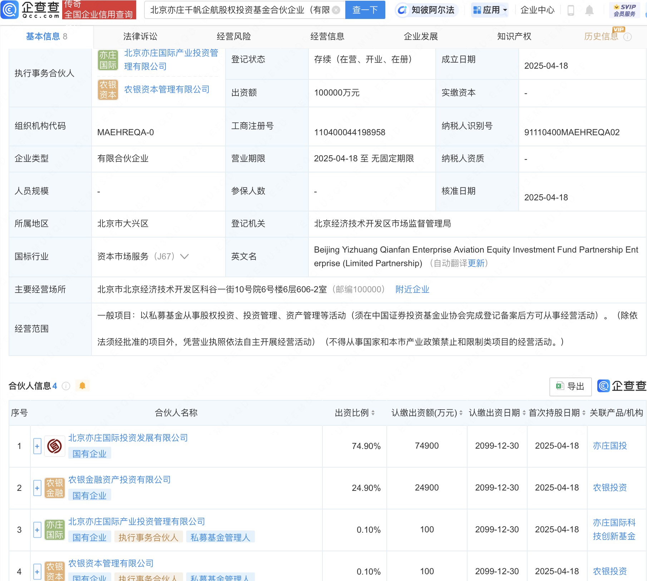Switch to 知识产权 tab

point(514,36)
